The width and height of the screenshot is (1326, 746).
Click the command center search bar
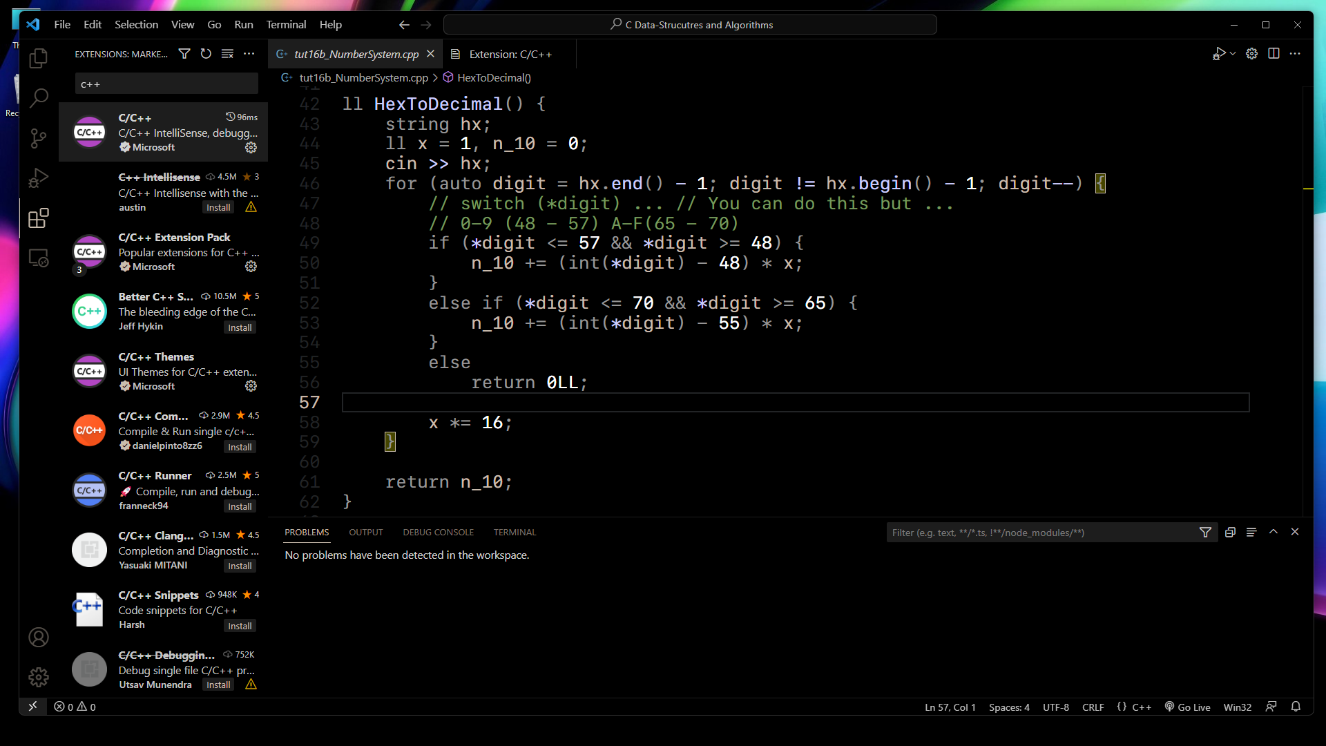690,24
